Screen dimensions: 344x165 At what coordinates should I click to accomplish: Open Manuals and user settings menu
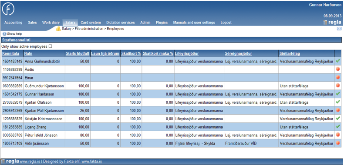click(x=194, y=23)
